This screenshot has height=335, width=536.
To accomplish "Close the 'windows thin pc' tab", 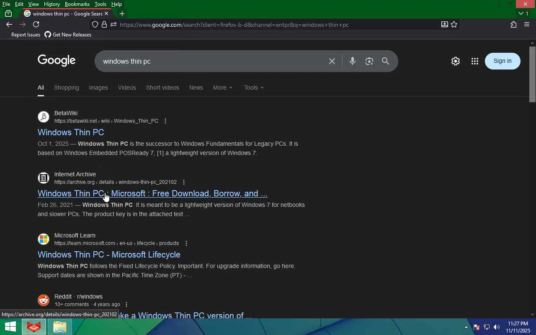I will [106, 14].
